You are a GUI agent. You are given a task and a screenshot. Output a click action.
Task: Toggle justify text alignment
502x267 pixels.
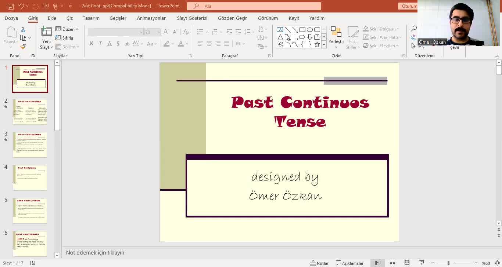(227, 44)
